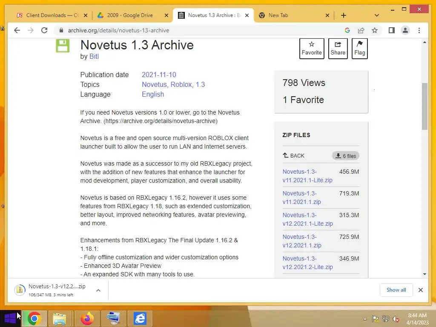Click the 6 files download badge
The height and width of the screenshot is (327, 436).
click(346, 156)
